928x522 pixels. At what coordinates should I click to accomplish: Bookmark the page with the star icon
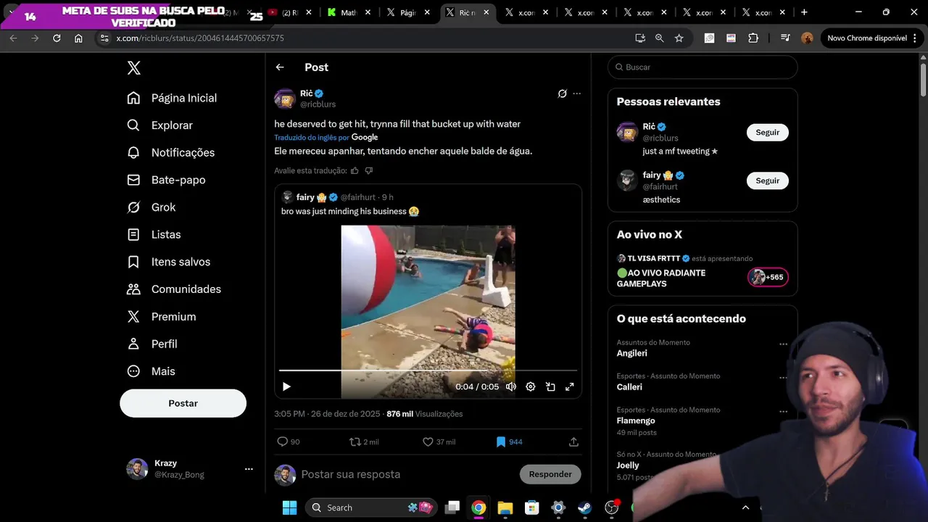click(679, 38)
